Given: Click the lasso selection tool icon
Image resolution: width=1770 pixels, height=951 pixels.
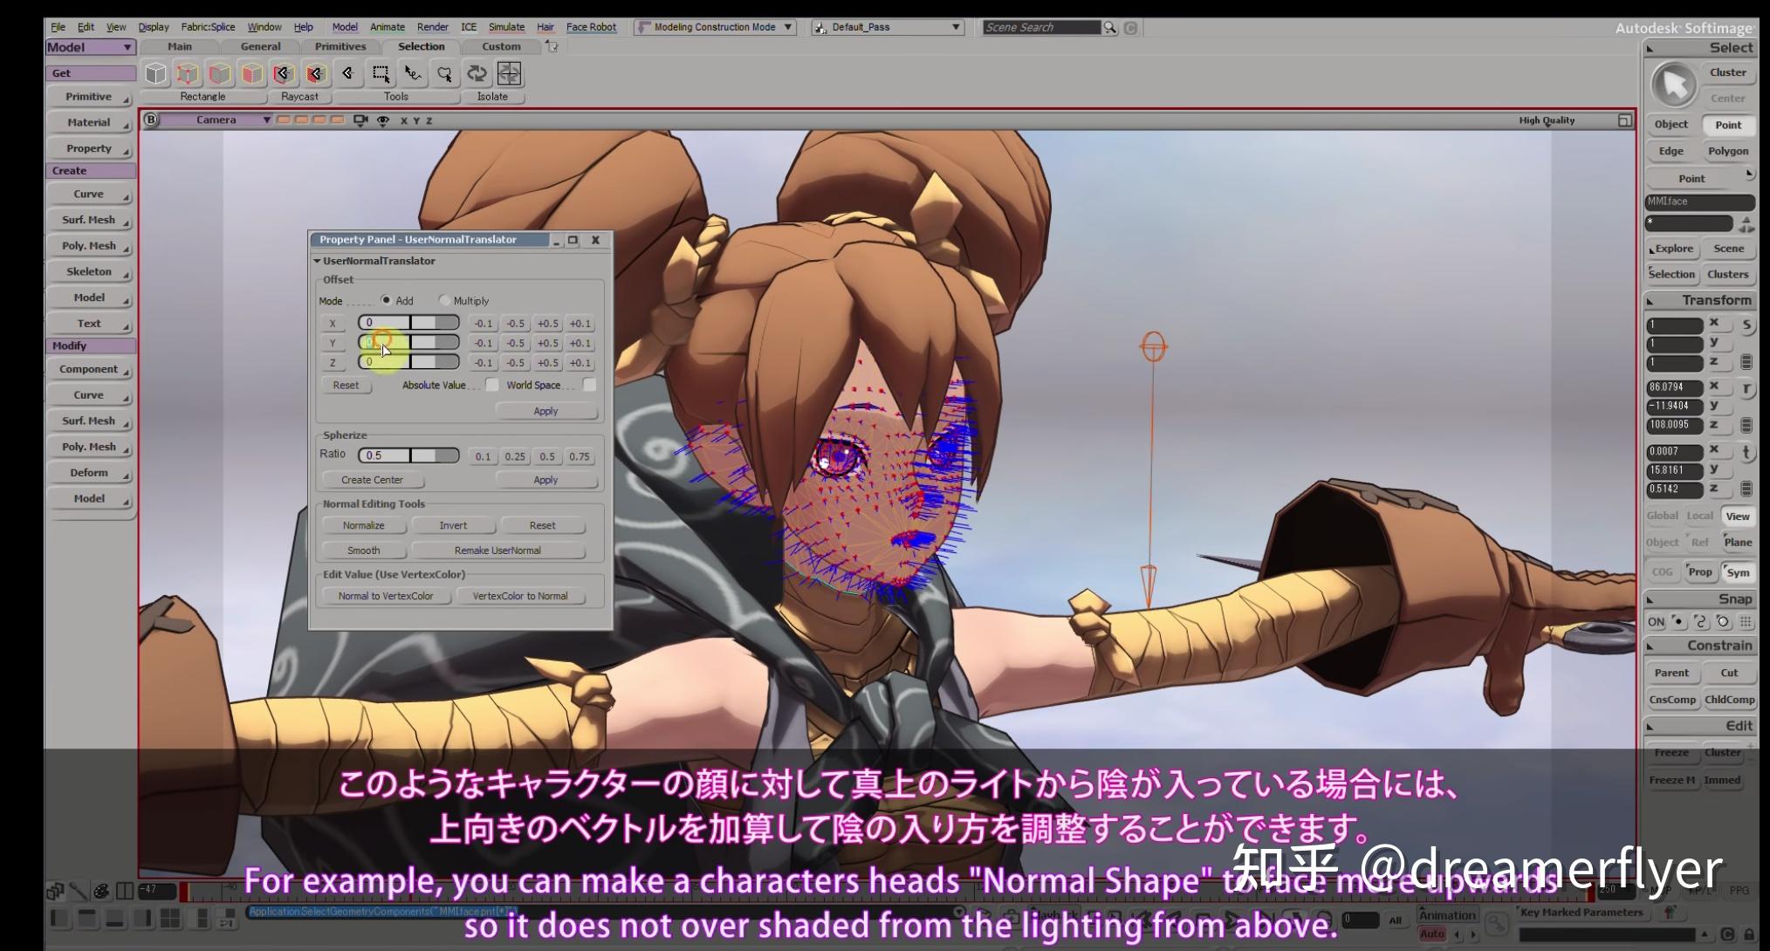Looking at the screenshot, I should (x=445, y=74).
